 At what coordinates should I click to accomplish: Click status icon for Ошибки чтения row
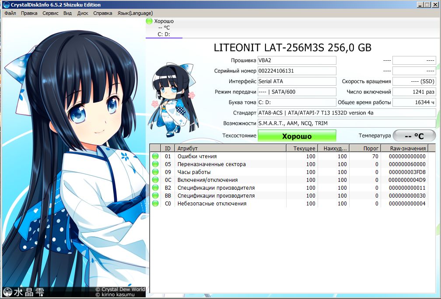[x=155, y=156]
